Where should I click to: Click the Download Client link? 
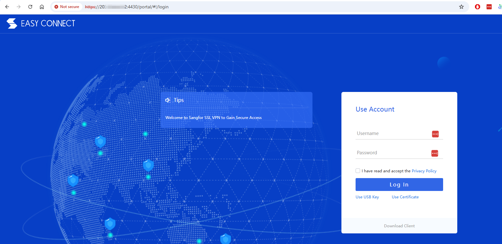[x=399, y=226]
